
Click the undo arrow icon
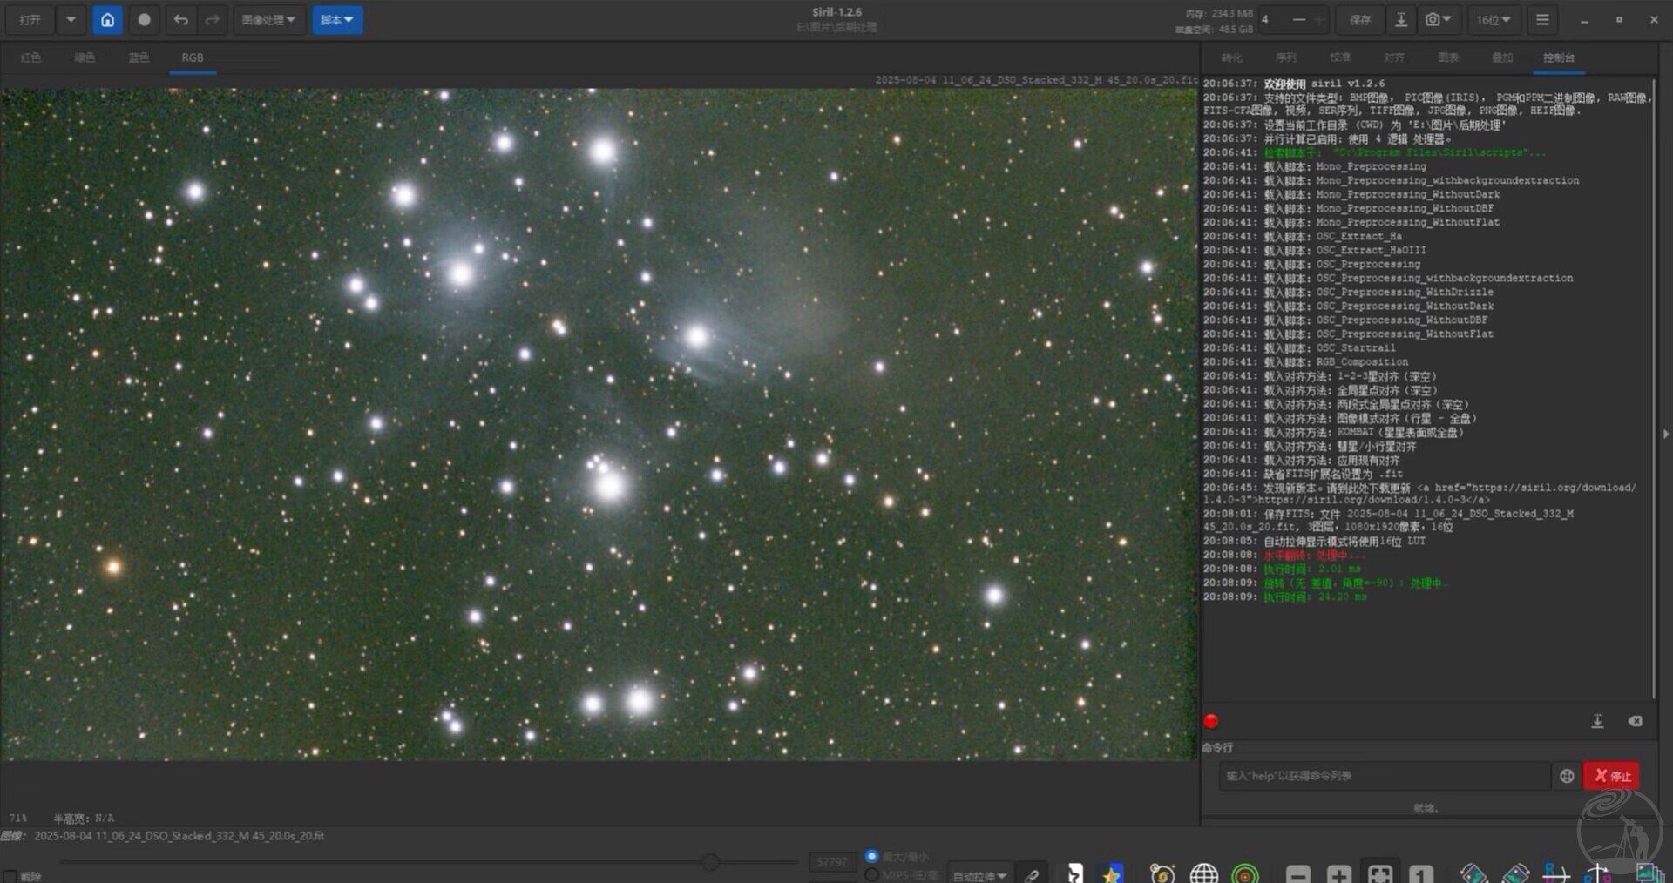coord(180,20)
